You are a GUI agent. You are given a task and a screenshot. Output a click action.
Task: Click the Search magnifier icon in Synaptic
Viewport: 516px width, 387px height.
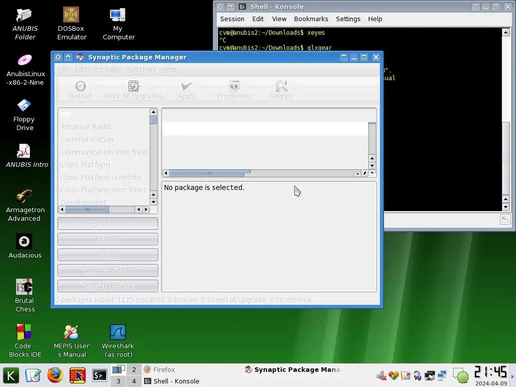coord(281,86)
